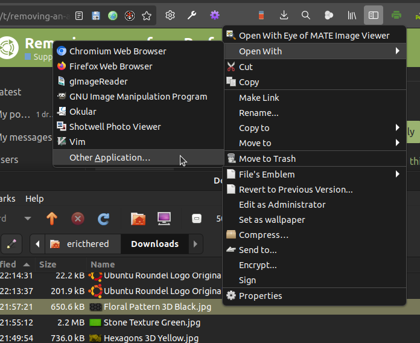Toggle the location edit pencil button
This screenshot has height=343, width=420.
pos(11,244)
